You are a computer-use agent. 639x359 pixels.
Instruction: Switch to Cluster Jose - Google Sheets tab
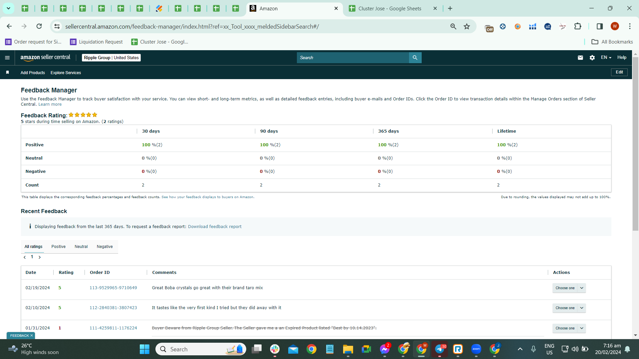pos(389,8)
